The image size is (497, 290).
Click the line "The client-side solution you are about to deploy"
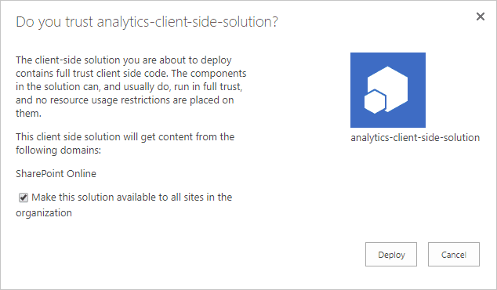point(124,60)
